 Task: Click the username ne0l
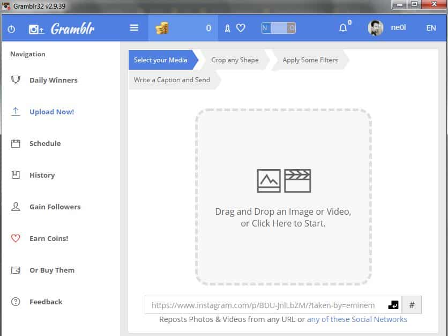[398, 27]
